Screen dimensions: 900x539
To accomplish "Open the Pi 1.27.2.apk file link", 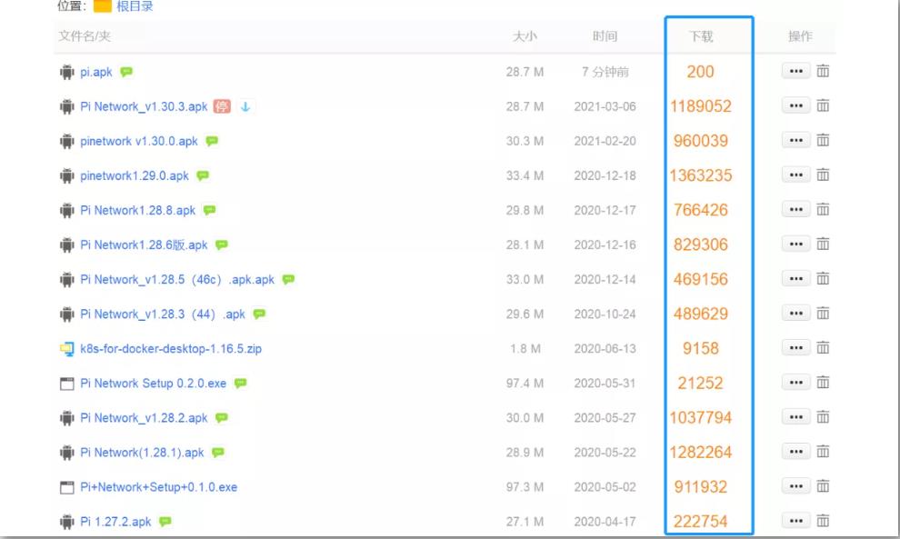I will tap(116, 521).
